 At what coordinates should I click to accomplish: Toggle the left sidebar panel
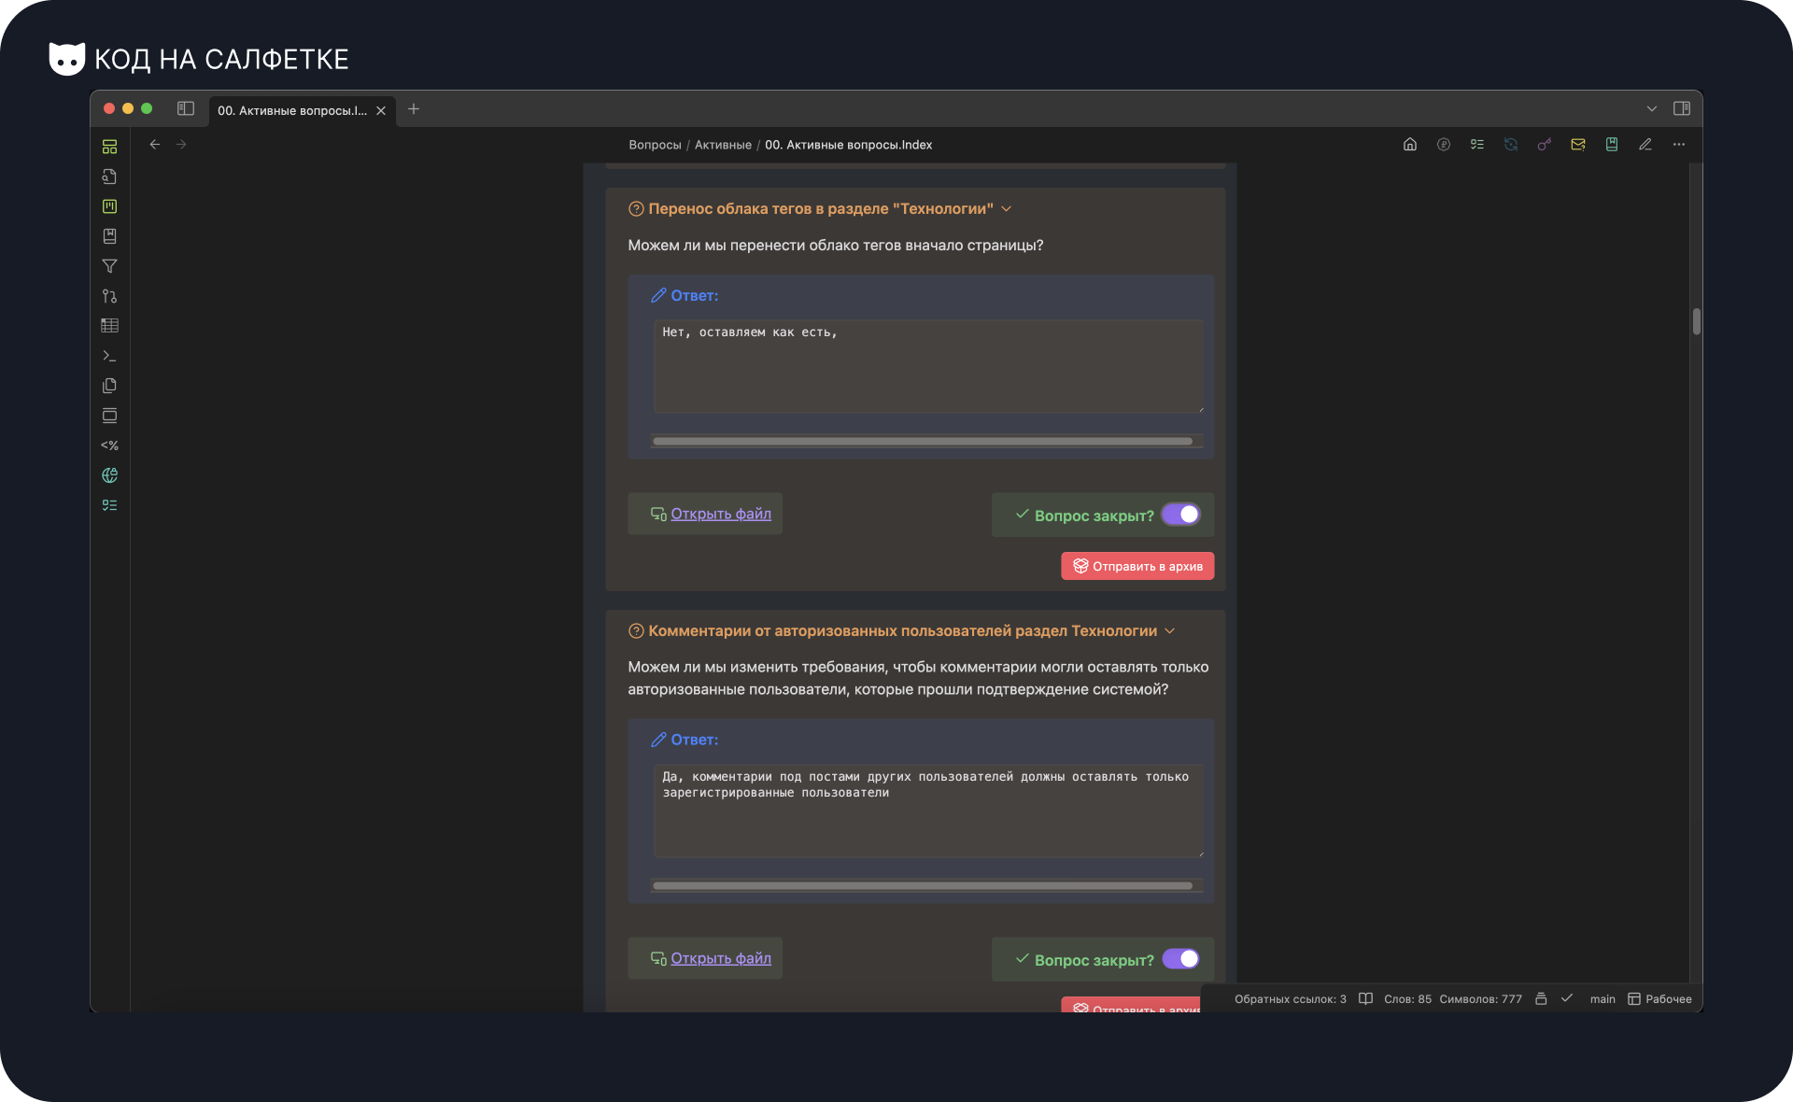[x=186, y=109]
